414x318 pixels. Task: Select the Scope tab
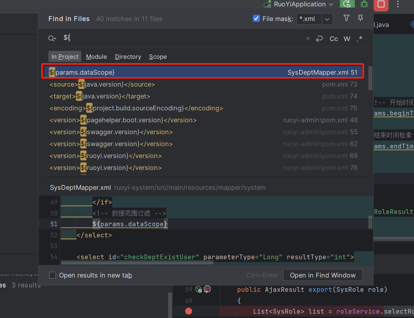click(x=158, y=56)
